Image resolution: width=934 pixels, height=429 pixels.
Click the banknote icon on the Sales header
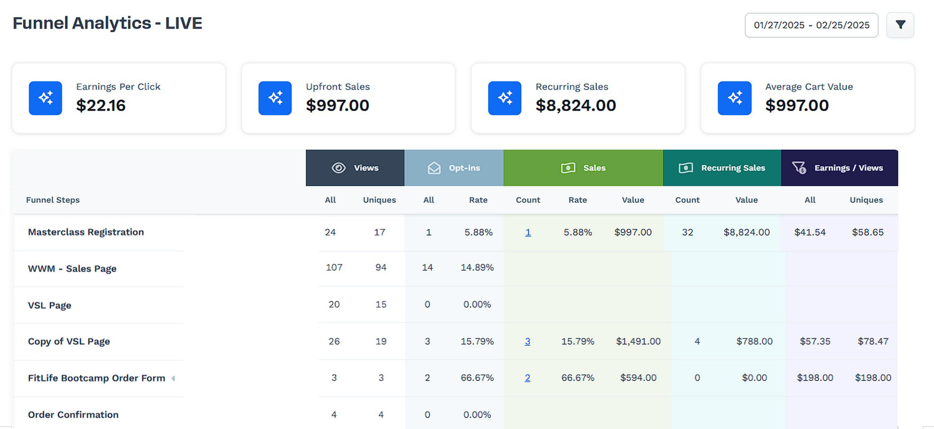568,168
